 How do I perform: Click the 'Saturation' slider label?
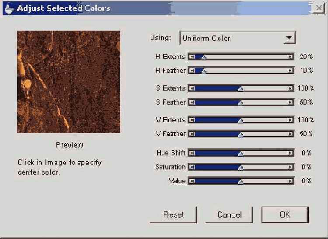[x=171, y=167]
